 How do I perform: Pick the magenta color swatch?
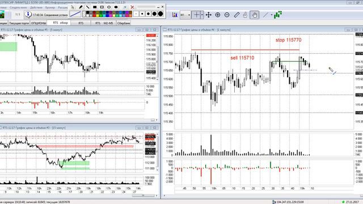(x=111, y=16)
